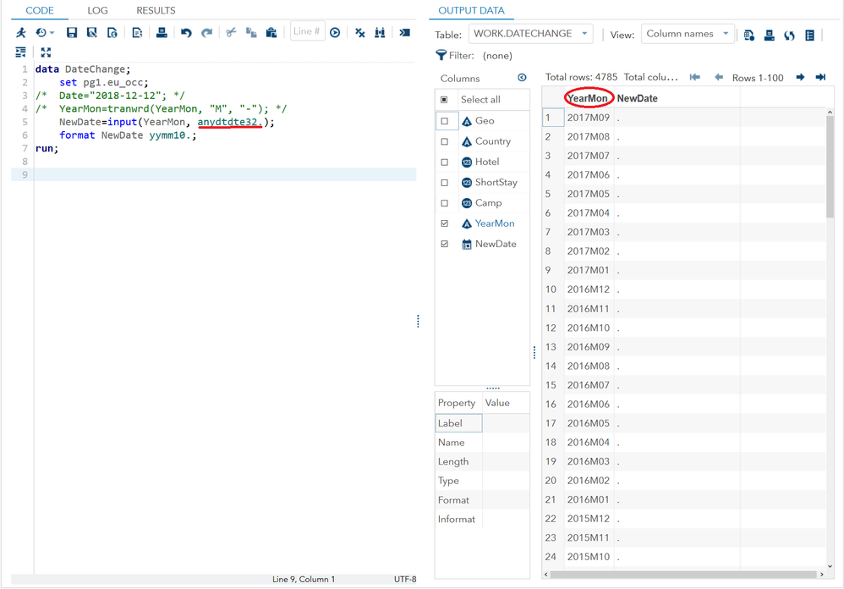Print the code with the printer icon
The height and width of the screenshot is (589, 844).
point(162,33)
